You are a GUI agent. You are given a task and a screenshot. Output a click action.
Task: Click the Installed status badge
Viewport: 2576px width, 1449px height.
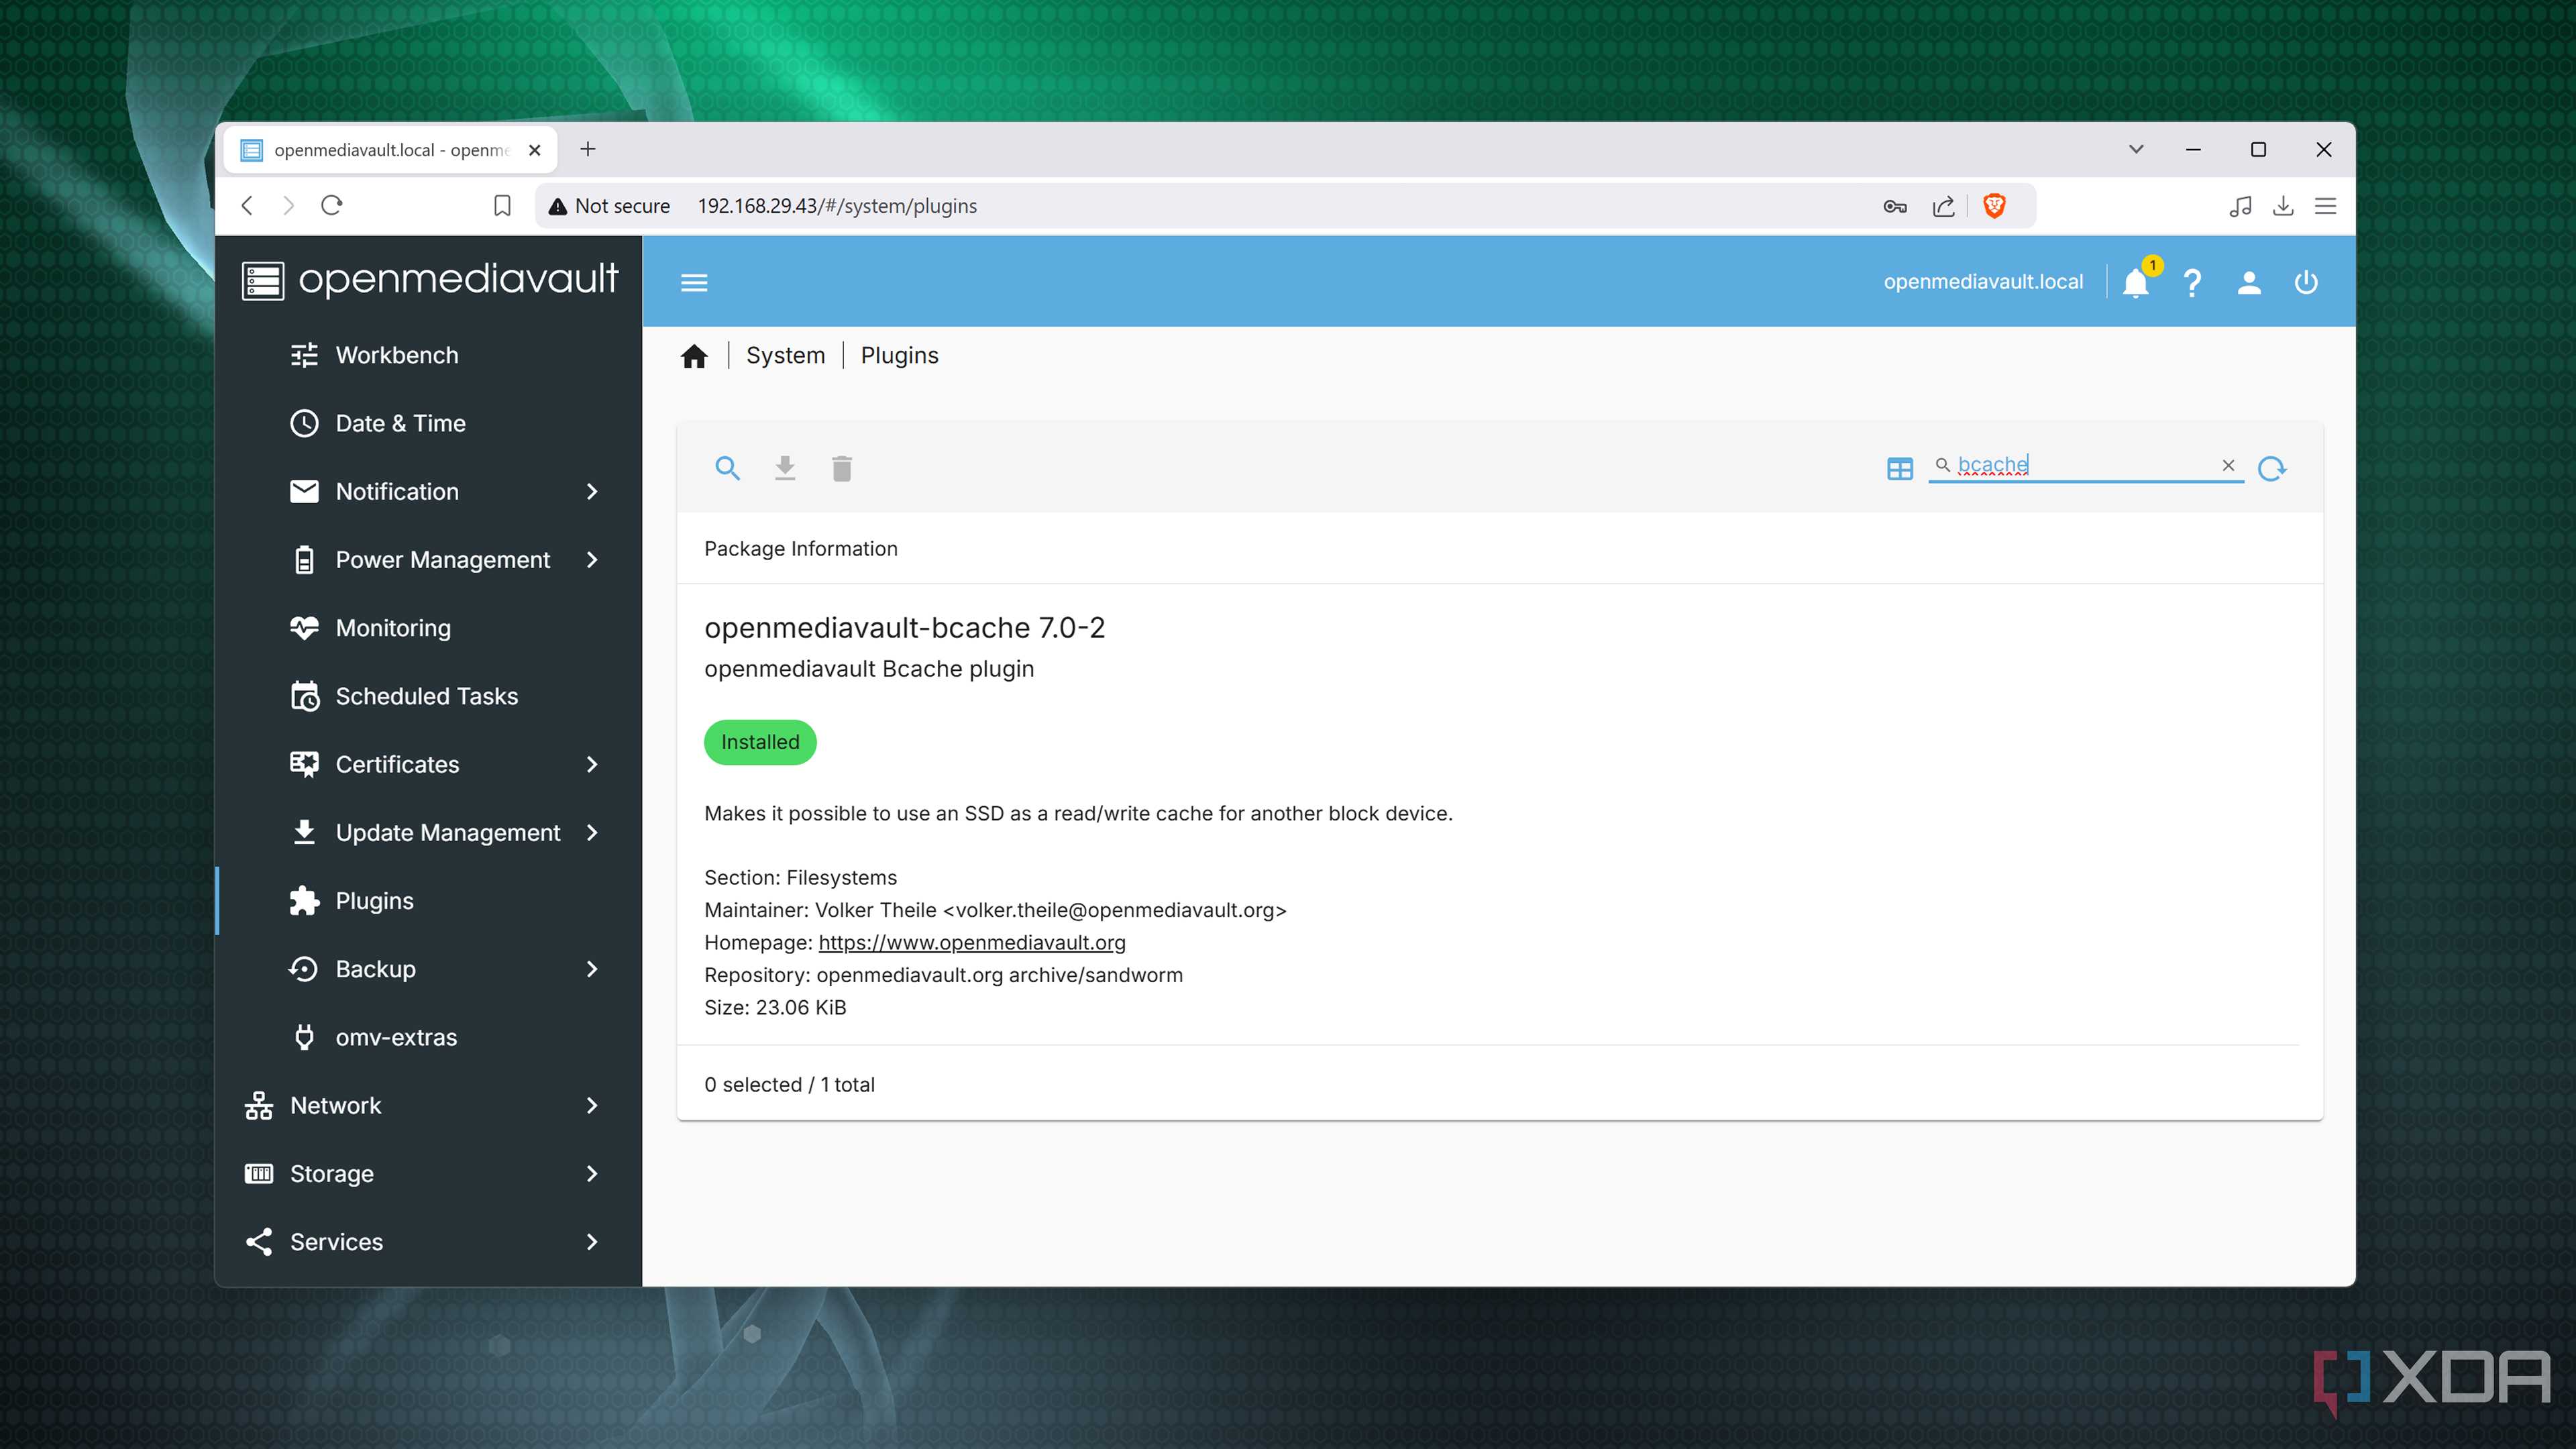click(760, 742)
